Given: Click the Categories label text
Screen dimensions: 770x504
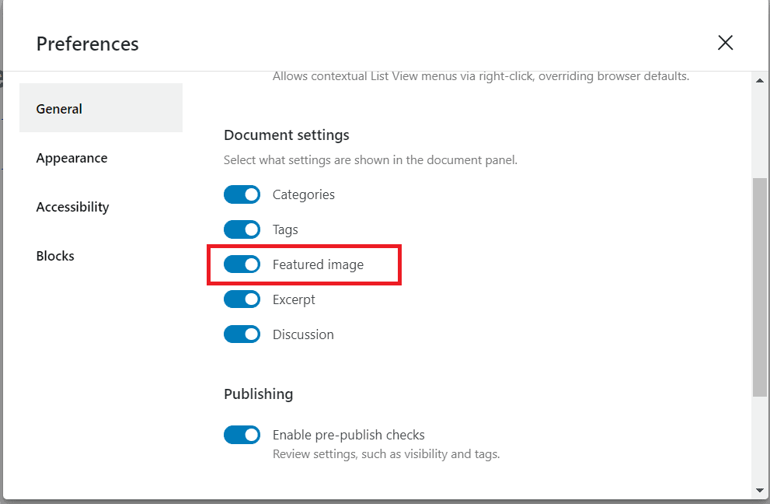Looking at the screenshot, I should click(x=304, y=194).
